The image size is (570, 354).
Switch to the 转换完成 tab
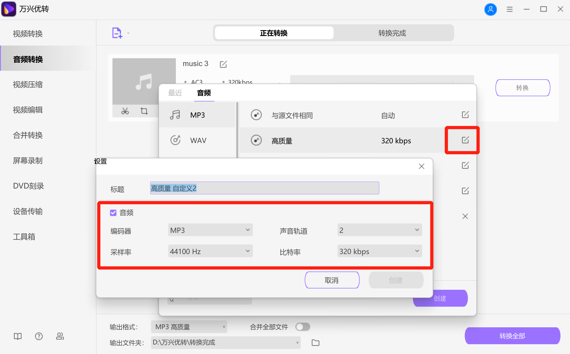(392, 33)
